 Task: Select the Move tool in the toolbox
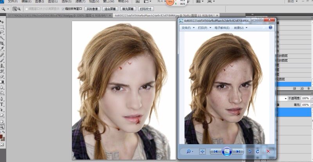point(2,22)
